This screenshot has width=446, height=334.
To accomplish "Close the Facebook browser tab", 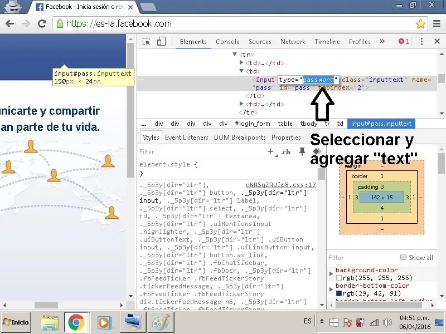I will [130, 7].
